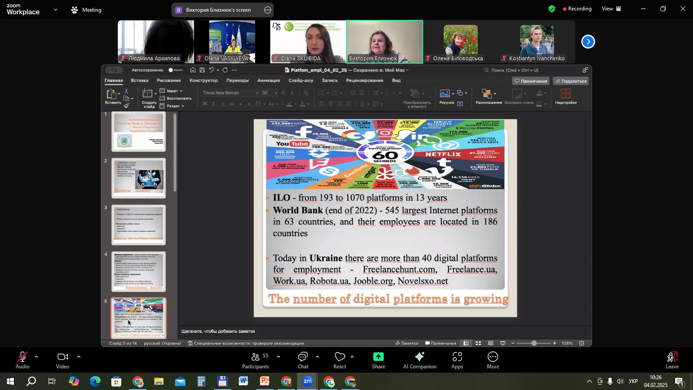Viewport: 693px width, 390px height.
Task: Unmute the microphone with the Audio icon
Action: (x=22, y=360)
